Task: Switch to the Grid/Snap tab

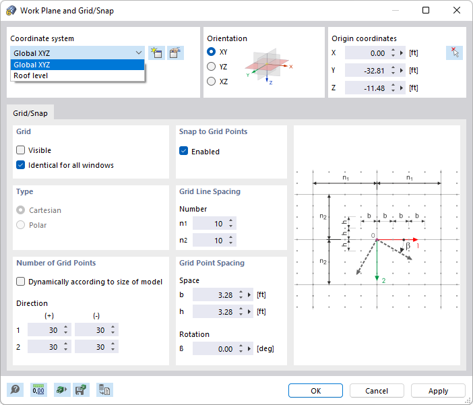Action: 30,114
